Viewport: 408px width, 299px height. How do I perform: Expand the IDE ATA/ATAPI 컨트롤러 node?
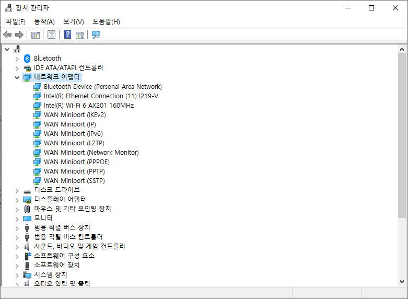click(x=17, y=68)
